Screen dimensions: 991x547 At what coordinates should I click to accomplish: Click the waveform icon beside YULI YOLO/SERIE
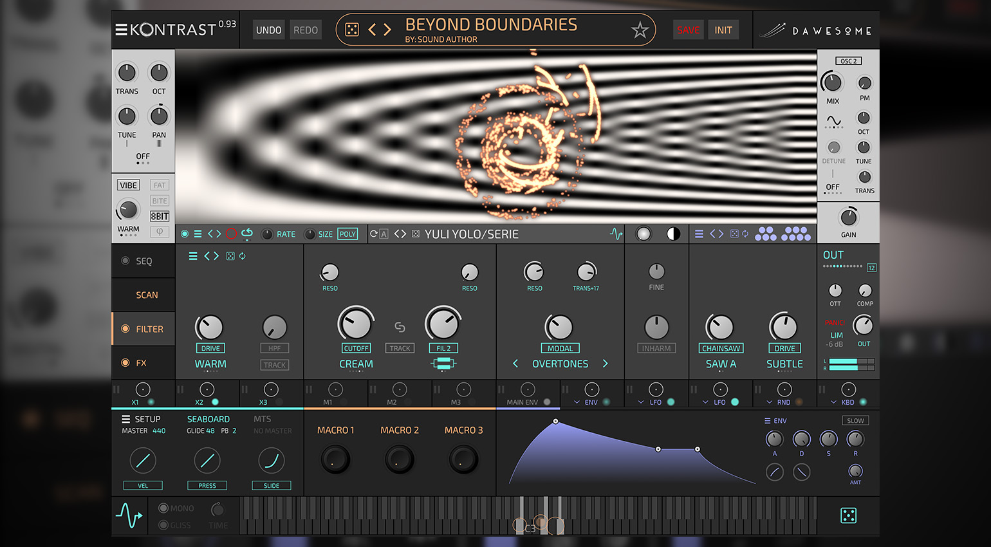tap(616, 234)
